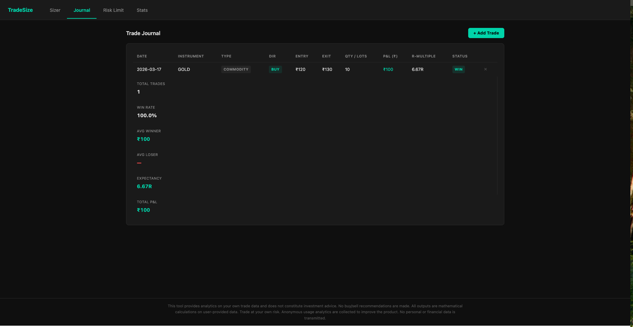
Task: Click the delete × icon on the GOLD trade
Action: tap(485, 69)
